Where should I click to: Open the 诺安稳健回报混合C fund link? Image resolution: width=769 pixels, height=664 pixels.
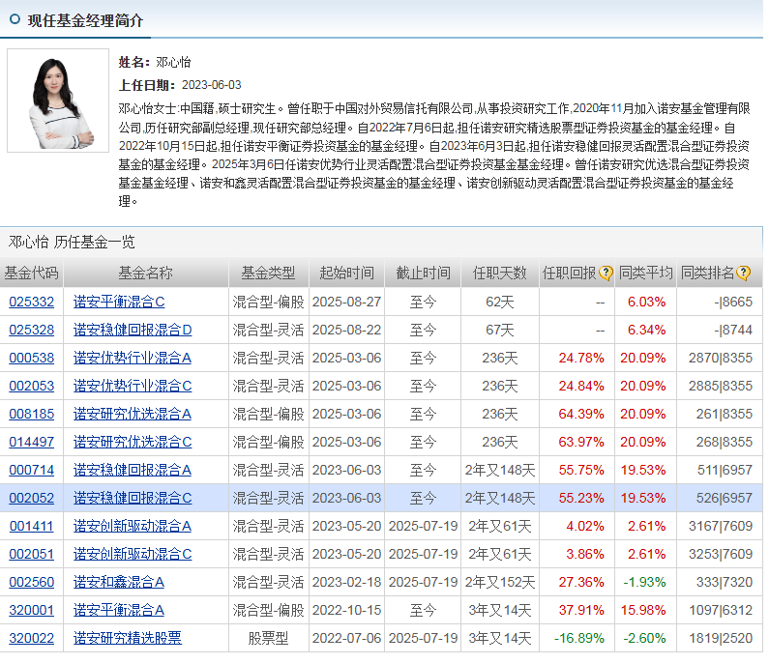(133, 498)
